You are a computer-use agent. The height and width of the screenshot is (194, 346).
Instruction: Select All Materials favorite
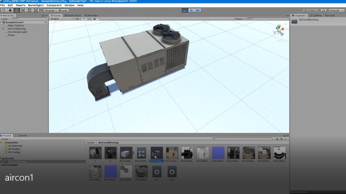coord(15,146)
